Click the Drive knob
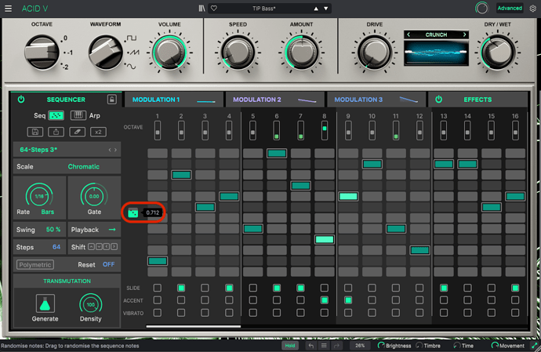This screenshot has height=352, width=541. tap(375, 53)
